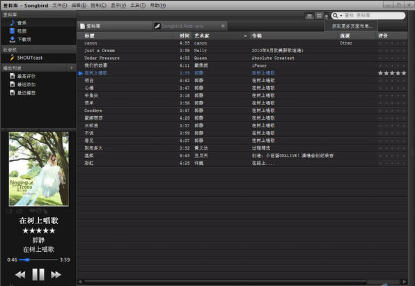Open the 文件(F) menu
The width and height of the screenshot is (415, 286).
pyautogui.click(x=60, y=6)
